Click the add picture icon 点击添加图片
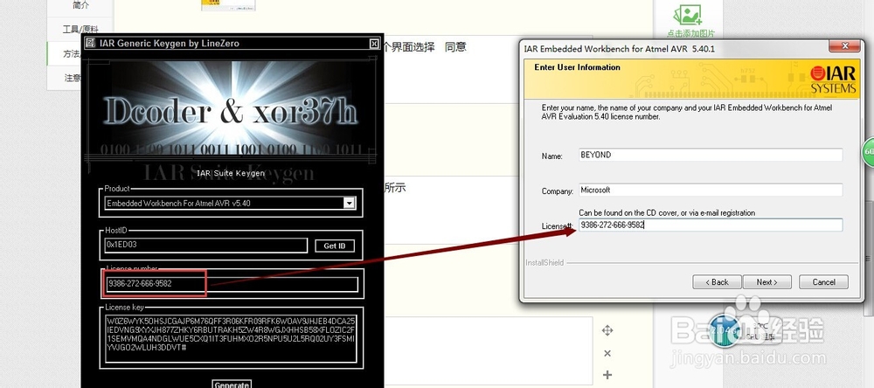874x388 pixels. [x=690, y=21]
